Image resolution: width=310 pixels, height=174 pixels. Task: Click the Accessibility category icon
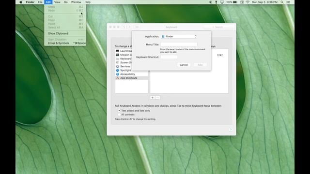point(117,74)
